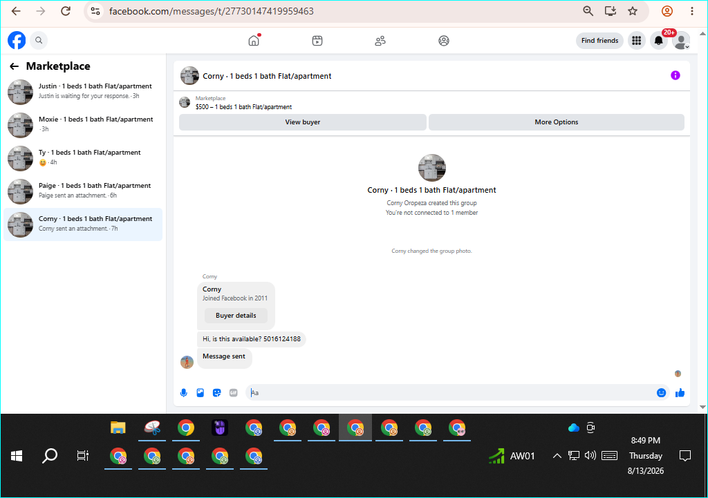Open Moxie's apartment conversation
This screenshot has width=708, height=498.
pyautogui.click(x=83, y=125)
